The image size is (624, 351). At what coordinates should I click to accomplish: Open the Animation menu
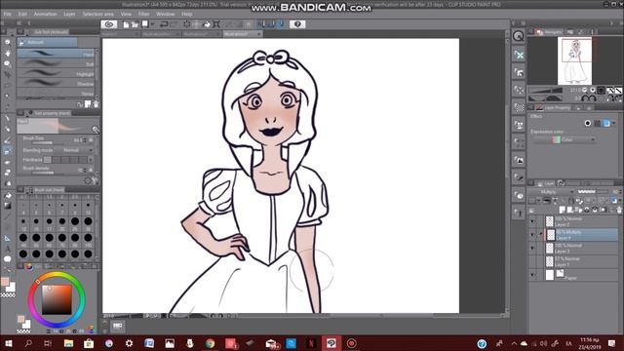[46, 14]
